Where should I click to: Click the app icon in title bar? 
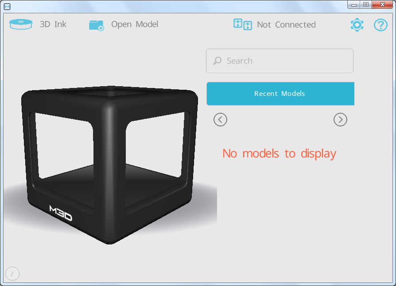7,6
